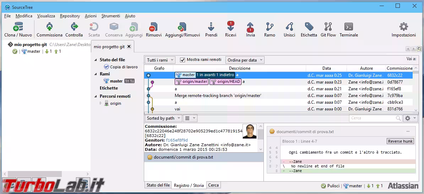The image size is (424, 194).
Task: Open the Tutti i rami dropdown
Action: point(160,60)
